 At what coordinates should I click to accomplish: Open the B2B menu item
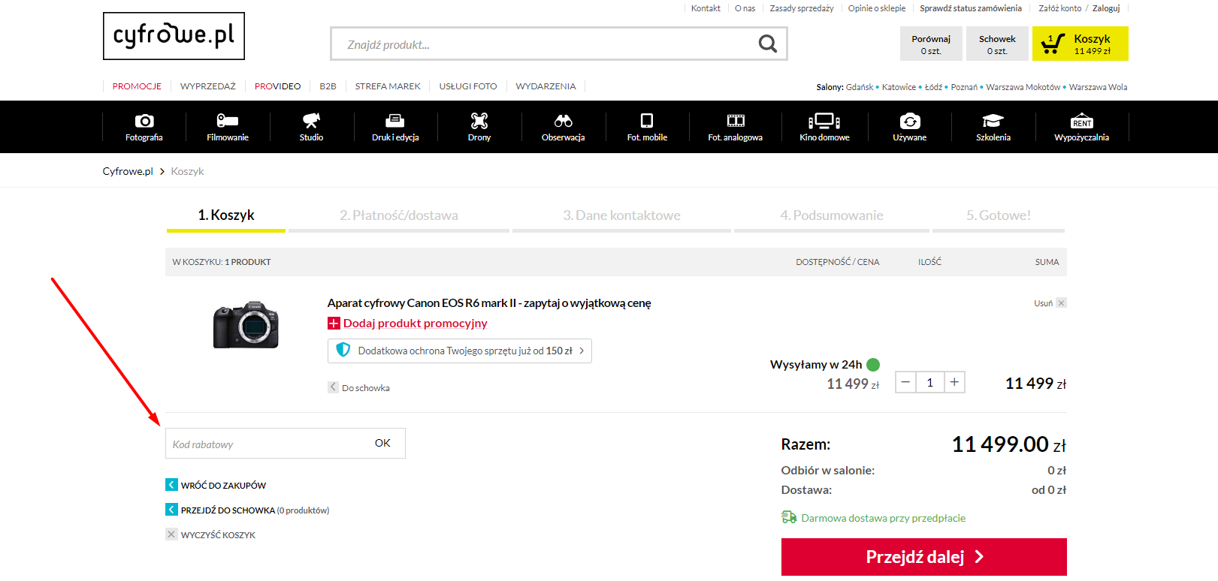pyautogui.click(x=328, y=86)
